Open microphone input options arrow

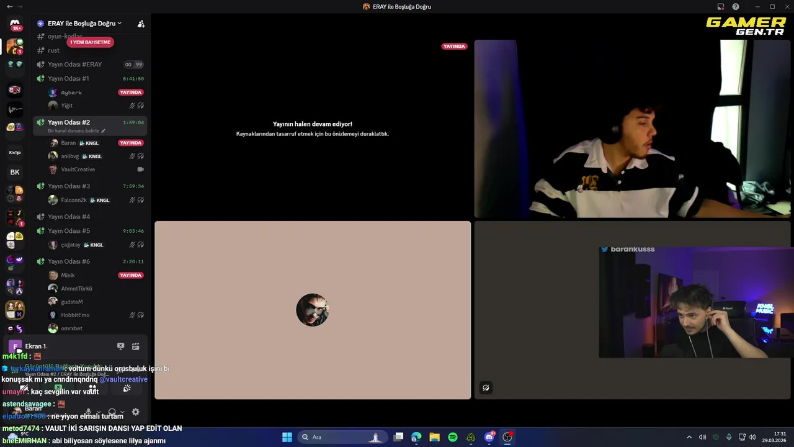[x=98, y=412]
